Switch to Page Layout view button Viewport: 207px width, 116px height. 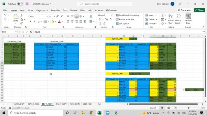click(169, 108)
